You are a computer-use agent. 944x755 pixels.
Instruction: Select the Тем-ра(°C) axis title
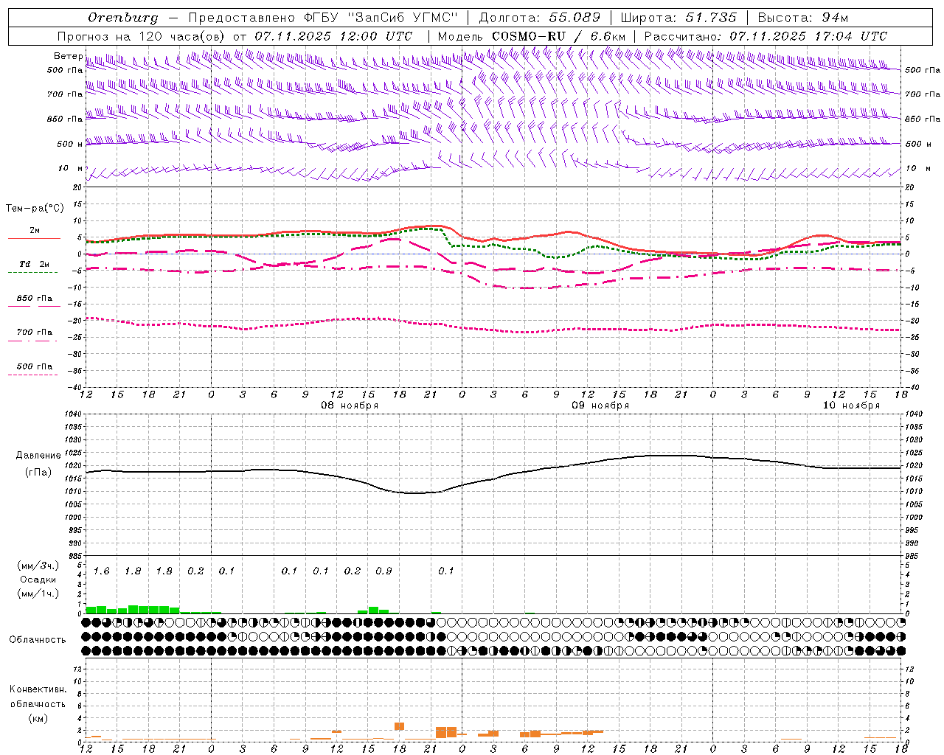click(35, 208)
